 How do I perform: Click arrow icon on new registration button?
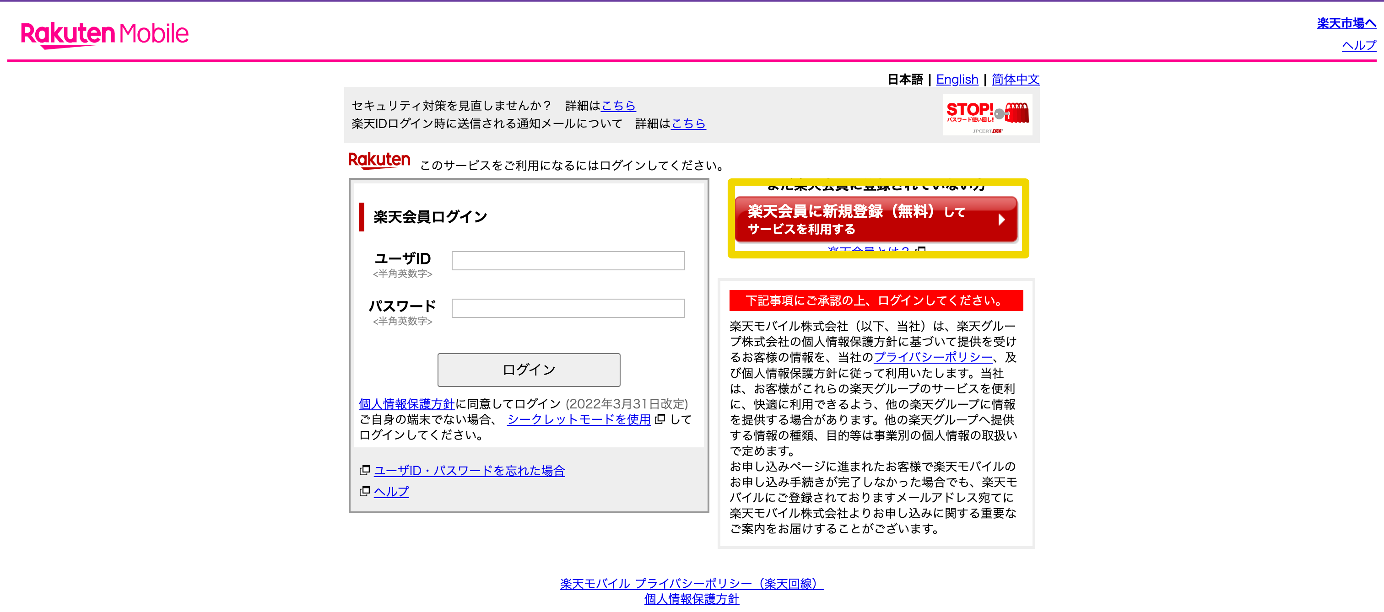click(1001, 219)
